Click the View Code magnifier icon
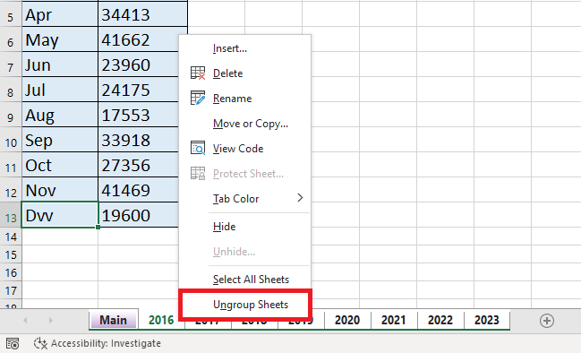This screenshot has width=581, height=353. point(198,149)
